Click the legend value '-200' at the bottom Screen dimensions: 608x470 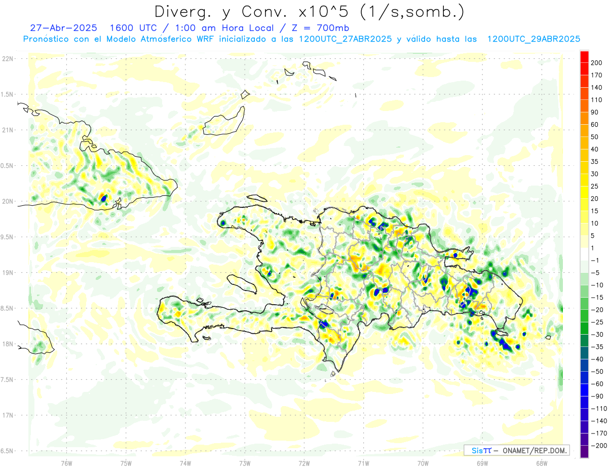click(598, 446)
